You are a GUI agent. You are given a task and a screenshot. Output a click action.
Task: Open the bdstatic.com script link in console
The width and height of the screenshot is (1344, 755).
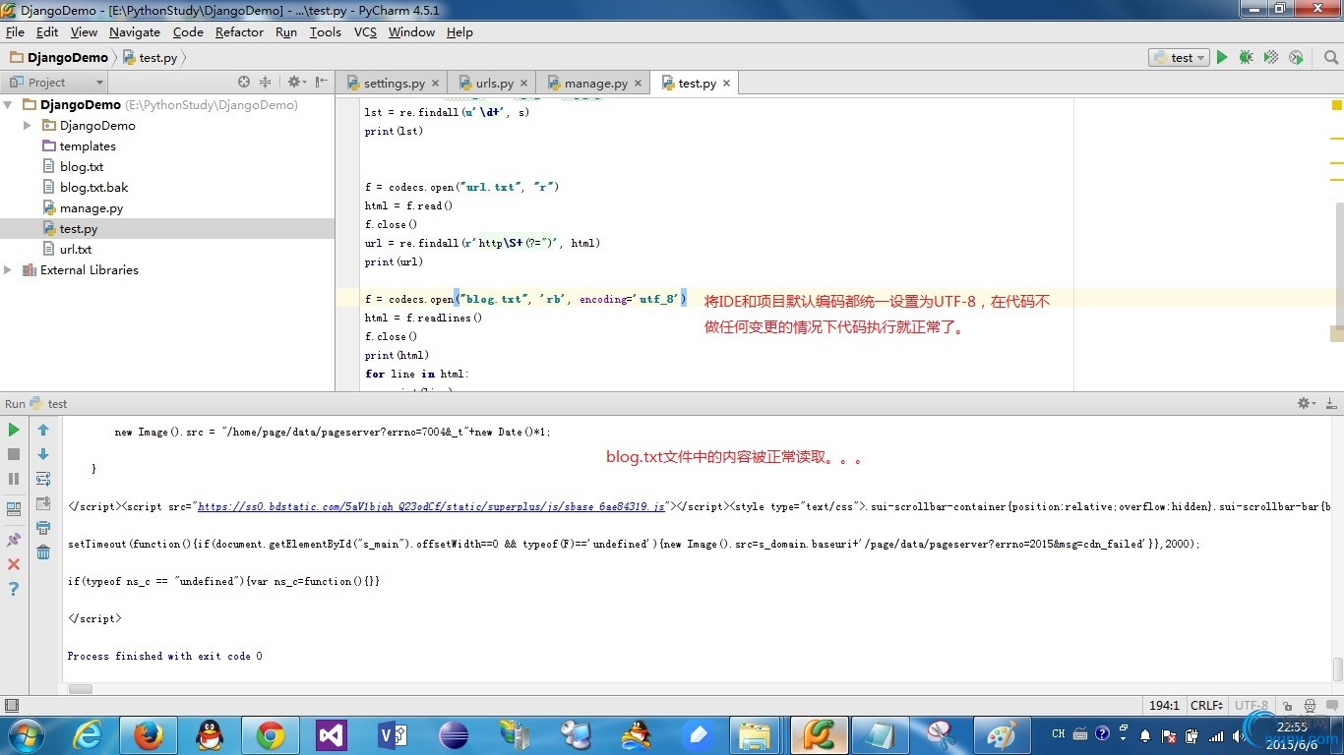[431, 507]
